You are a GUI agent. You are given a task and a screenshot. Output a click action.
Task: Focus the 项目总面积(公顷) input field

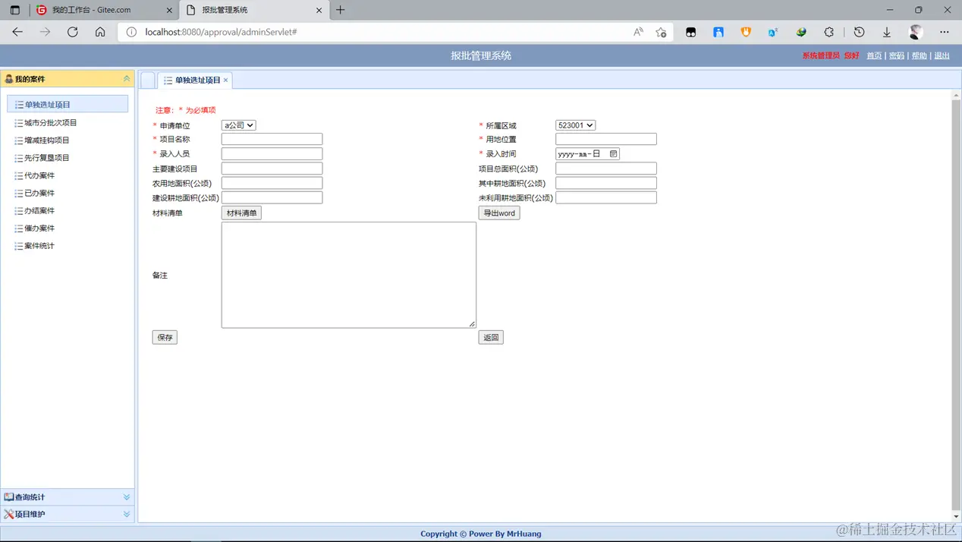tap(606, 169)
